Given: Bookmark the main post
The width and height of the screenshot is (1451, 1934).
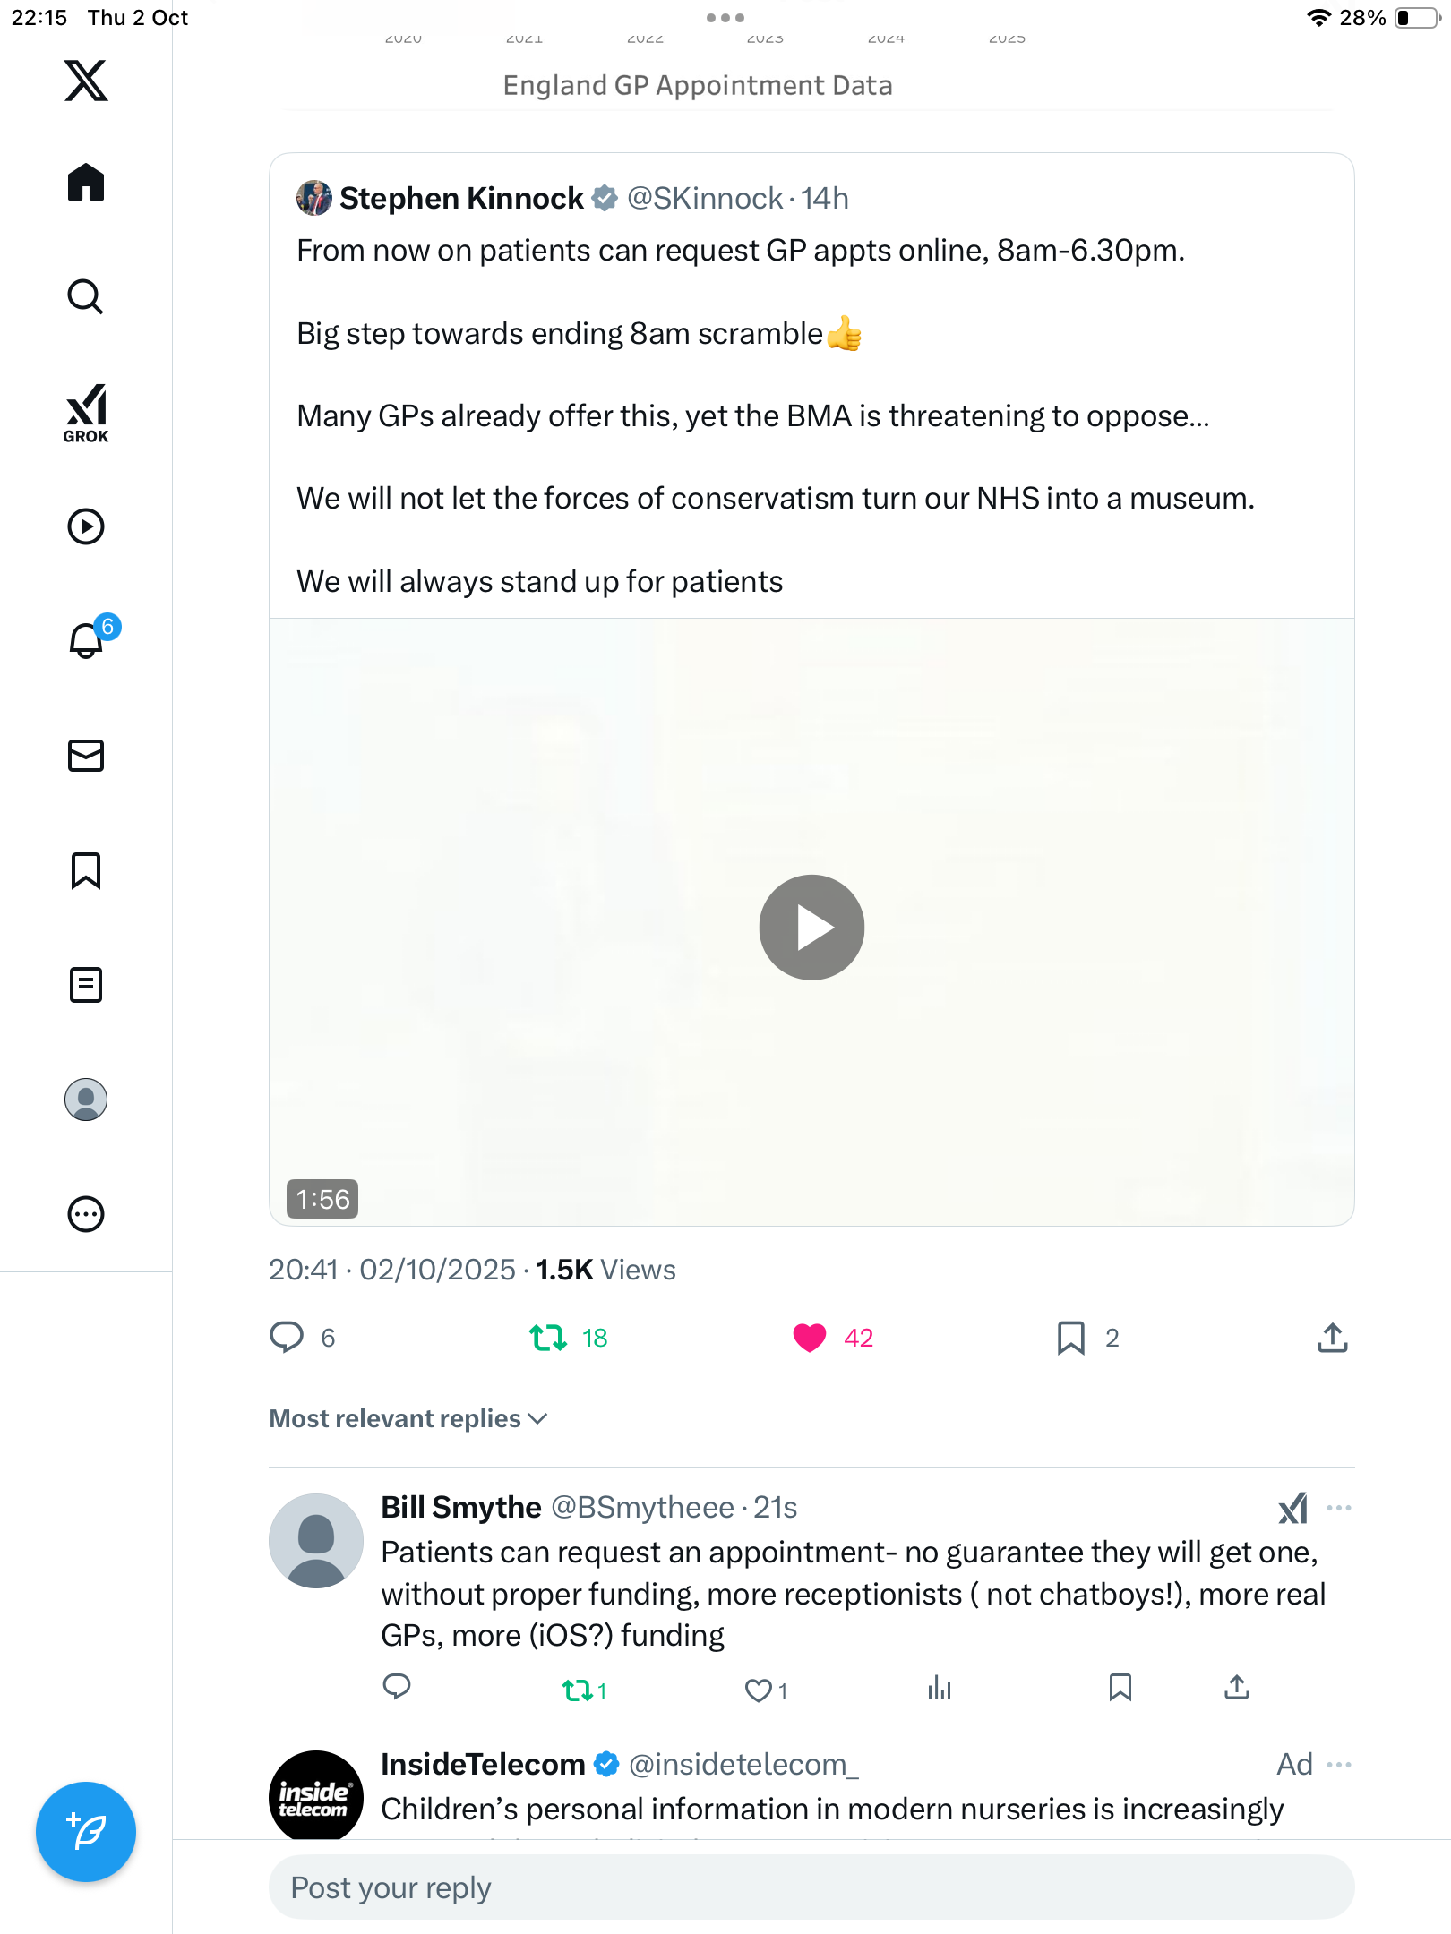Looking at the screenshot, I should click(1071, 1338).
